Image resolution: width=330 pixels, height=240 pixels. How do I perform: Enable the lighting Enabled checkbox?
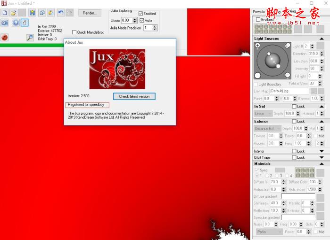click(x=258, y=20)
